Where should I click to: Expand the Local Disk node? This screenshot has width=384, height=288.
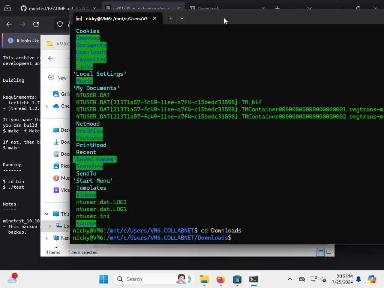coord(49,226)
